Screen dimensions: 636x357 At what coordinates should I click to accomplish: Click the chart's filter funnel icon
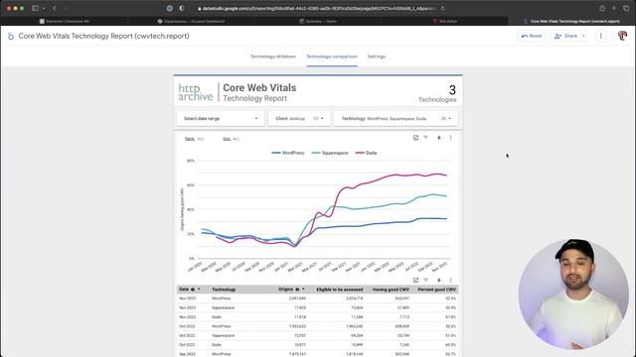tap(426, 138)
